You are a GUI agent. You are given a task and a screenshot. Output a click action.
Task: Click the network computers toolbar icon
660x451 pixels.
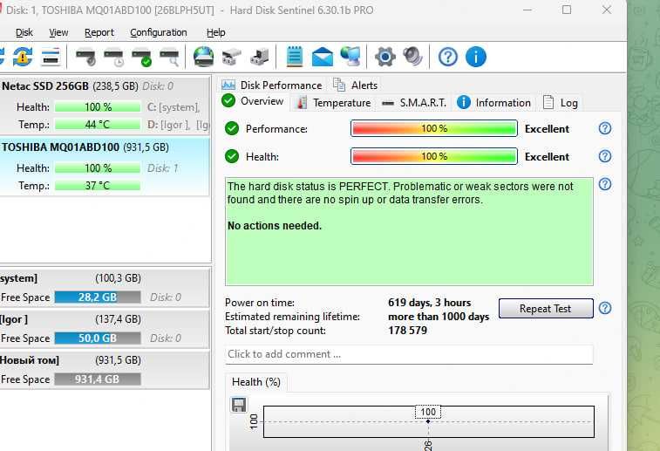coord(350,57)
